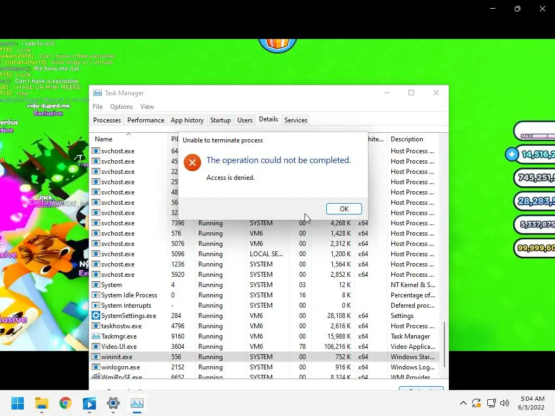Viewport: 555px width, 416px height.
Task: Open File Explorer from the taskbar
Action: (x=41, y=403)
